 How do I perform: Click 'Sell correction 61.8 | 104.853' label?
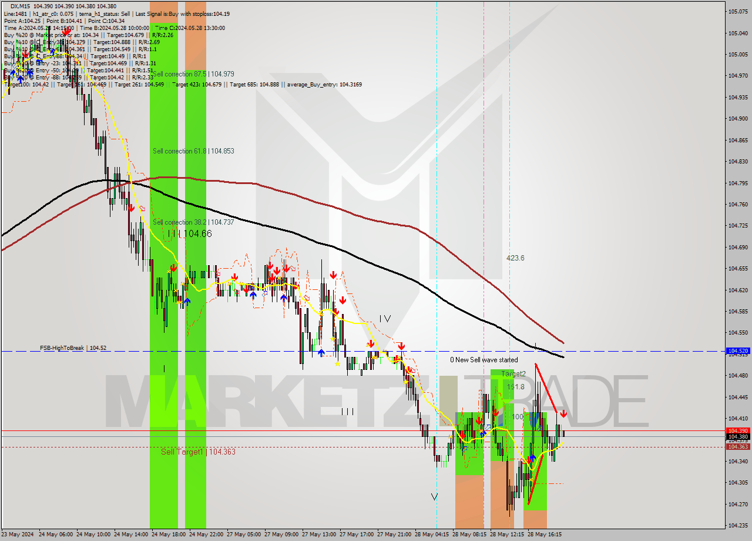[193, 151]
